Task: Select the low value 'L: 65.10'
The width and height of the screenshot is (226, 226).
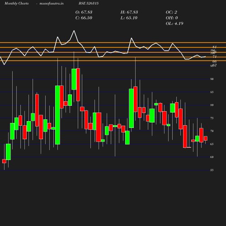Action: [x=129, y=18]
